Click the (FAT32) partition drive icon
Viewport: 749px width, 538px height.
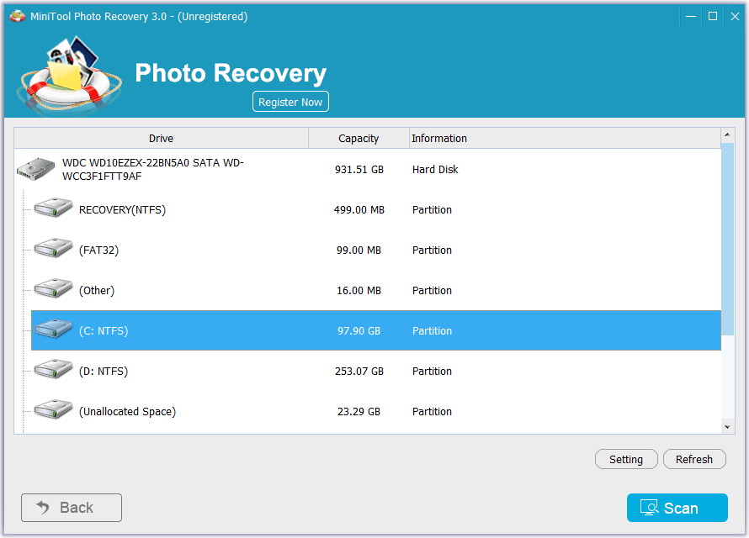[53, 248]
